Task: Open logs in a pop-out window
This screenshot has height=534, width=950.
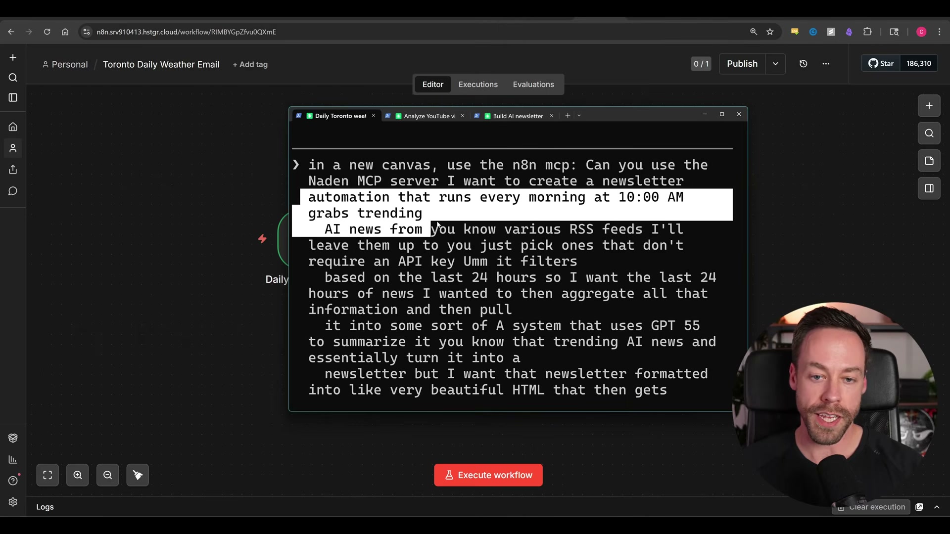Action: [x=919, y=507]
